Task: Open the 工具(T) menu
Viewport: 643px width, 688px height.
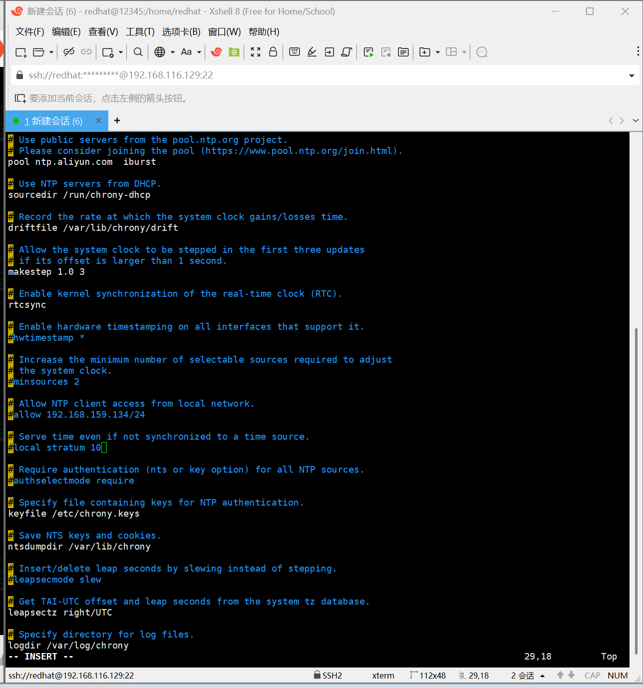Action: click(x=140, y=32)
